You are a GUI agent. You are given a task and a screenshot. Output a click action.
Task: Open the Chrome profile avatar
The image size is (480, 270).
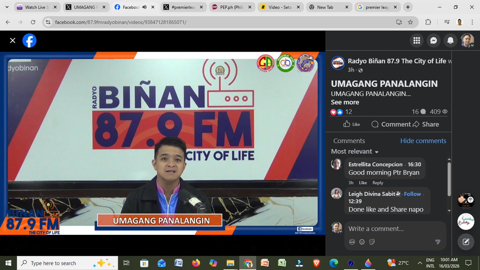(460, 22)
